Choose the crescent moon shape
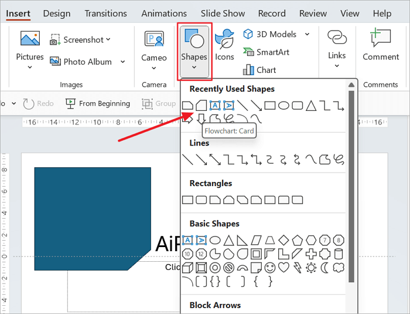Image resolution: width=410 pixels, height=314 pixels. click(324, 268)
